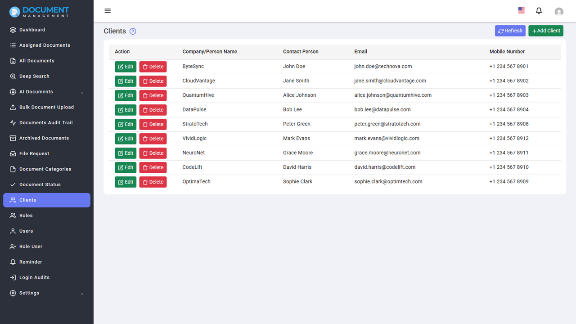Click the Company/Person Name column header
The height and width of the screenshot is (324, 576).
pos(210,52)
